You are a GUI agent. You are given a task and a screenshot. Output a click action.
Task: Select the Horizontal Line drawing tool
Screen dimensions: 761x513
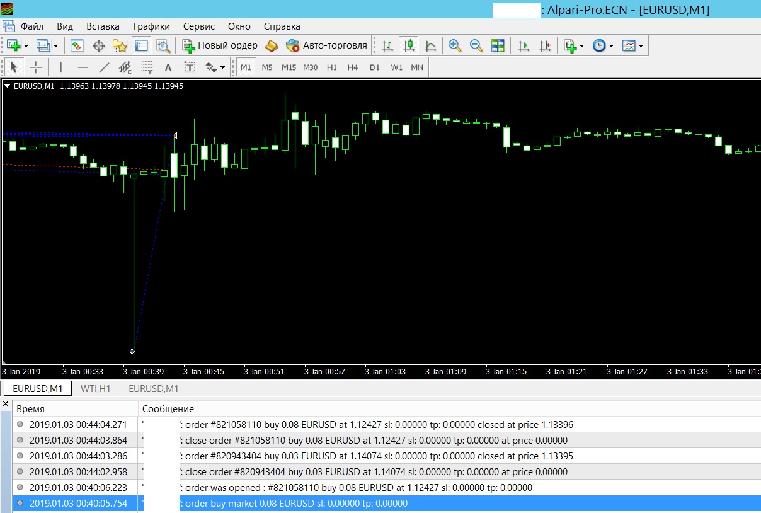[x=83, y=67]
